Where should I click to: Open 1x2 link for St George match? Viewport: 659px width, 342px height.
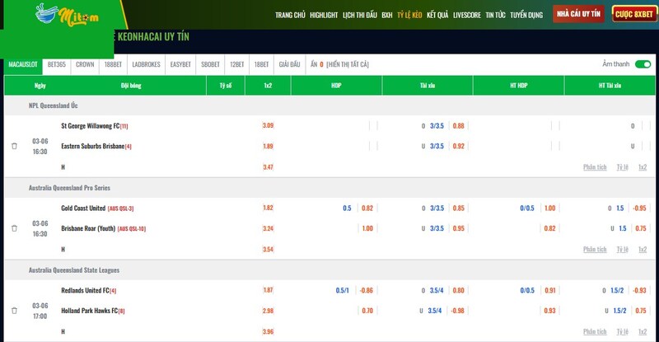click(643, 167)
